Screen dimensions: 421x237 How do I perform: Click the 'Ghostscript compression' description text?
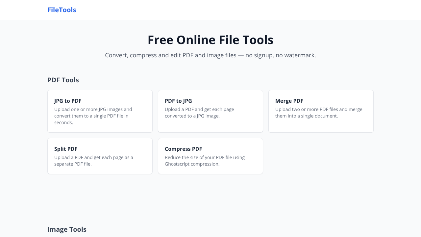tap(192, 164)
